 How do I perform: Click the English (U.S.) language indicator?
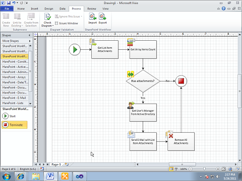[x=28, y=169]
